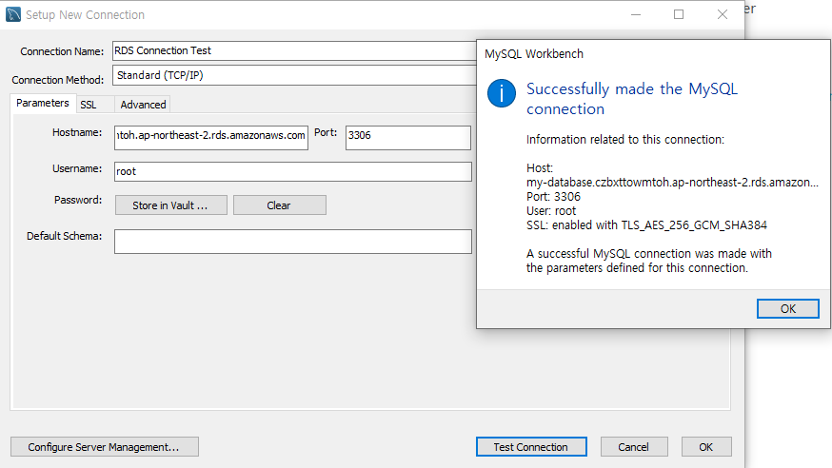Click the 'MySQL Workbench' dialog title
The width and height of the screenshot is (832, 468).
[534, 54]
